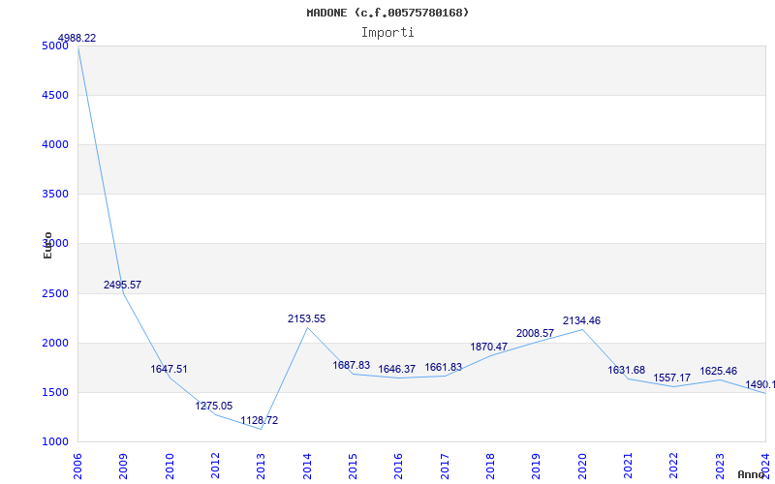
Task: Click the 4988.22 data label for 2006
Action: click(x=77, y=38)
